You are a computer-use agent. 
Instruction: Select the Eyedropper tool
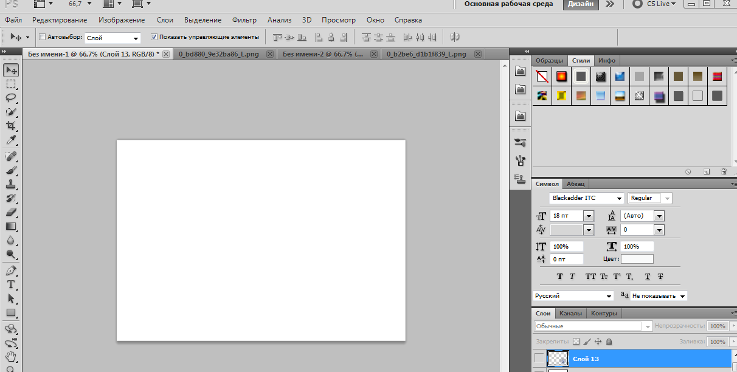click(x=11, y=140)
